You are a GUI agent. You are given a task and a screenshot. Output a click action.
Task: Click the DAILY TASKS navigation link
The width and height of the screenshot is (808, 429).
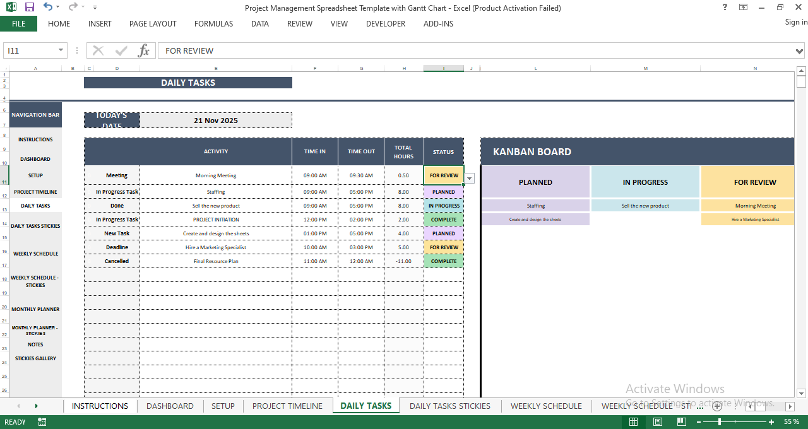tap(35, 205)
